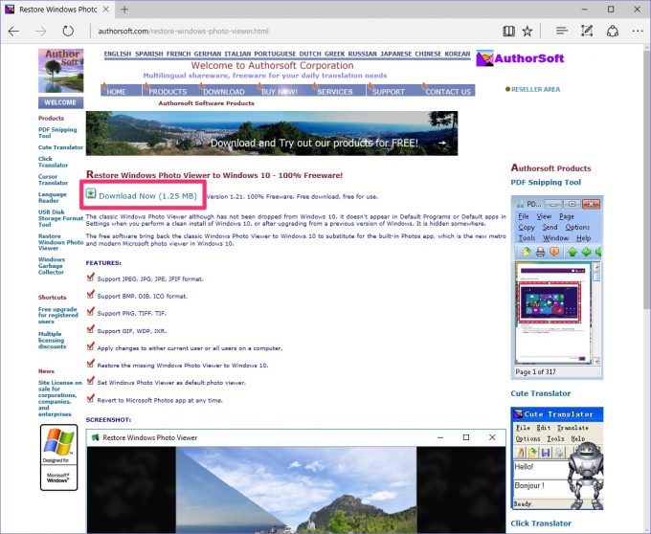Click the Restore Windows Photo Viewer screenshot image

pyautogui.click(x=296, y=481)
